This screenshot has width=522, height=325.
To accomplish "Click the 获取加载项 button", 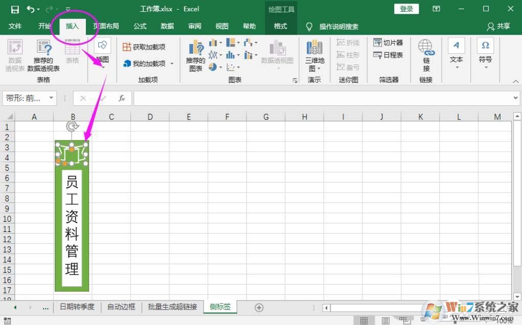I will pos(145,45).
